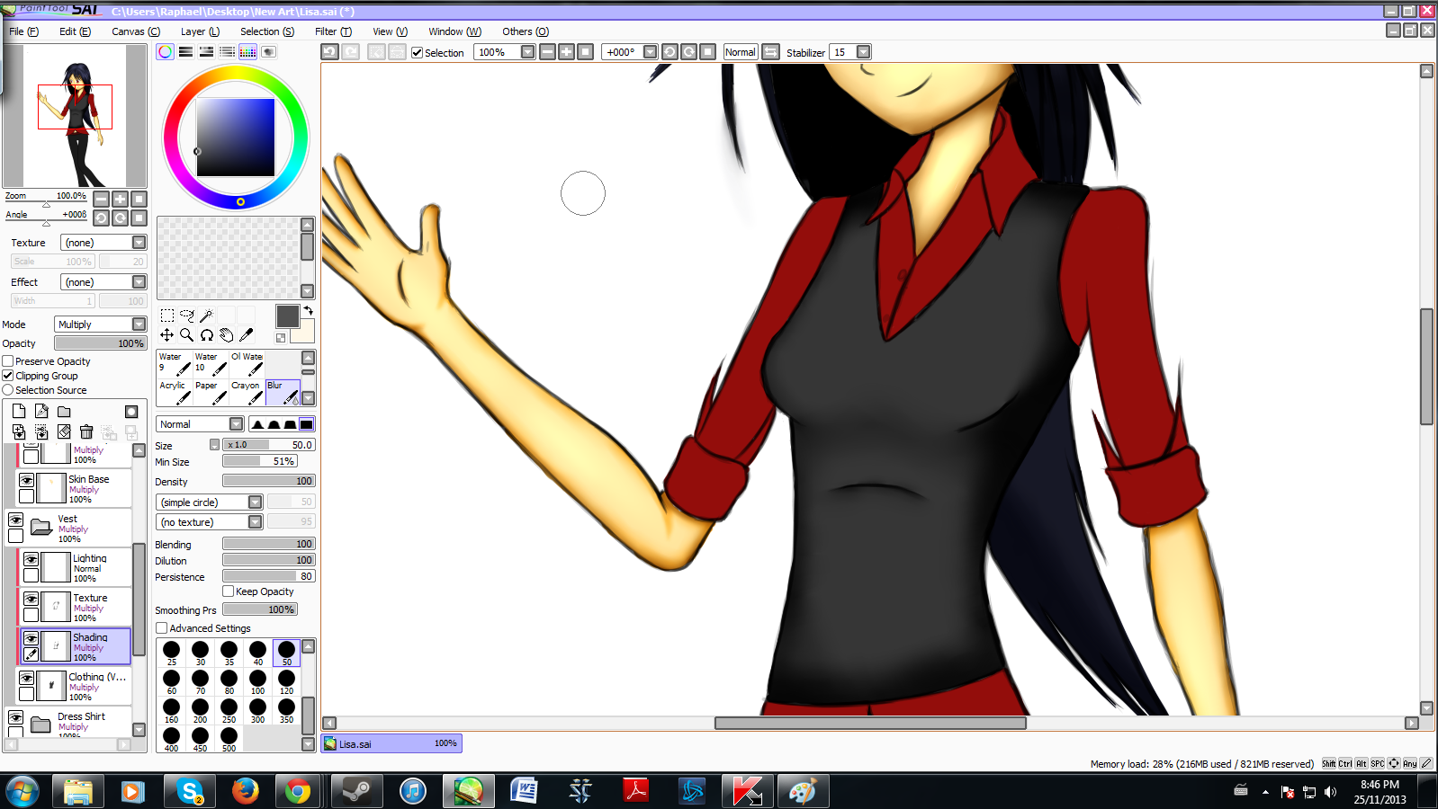Click the dark gray foreground color swatch
Screen dimensions: 1438x809
tap(287, 316)
